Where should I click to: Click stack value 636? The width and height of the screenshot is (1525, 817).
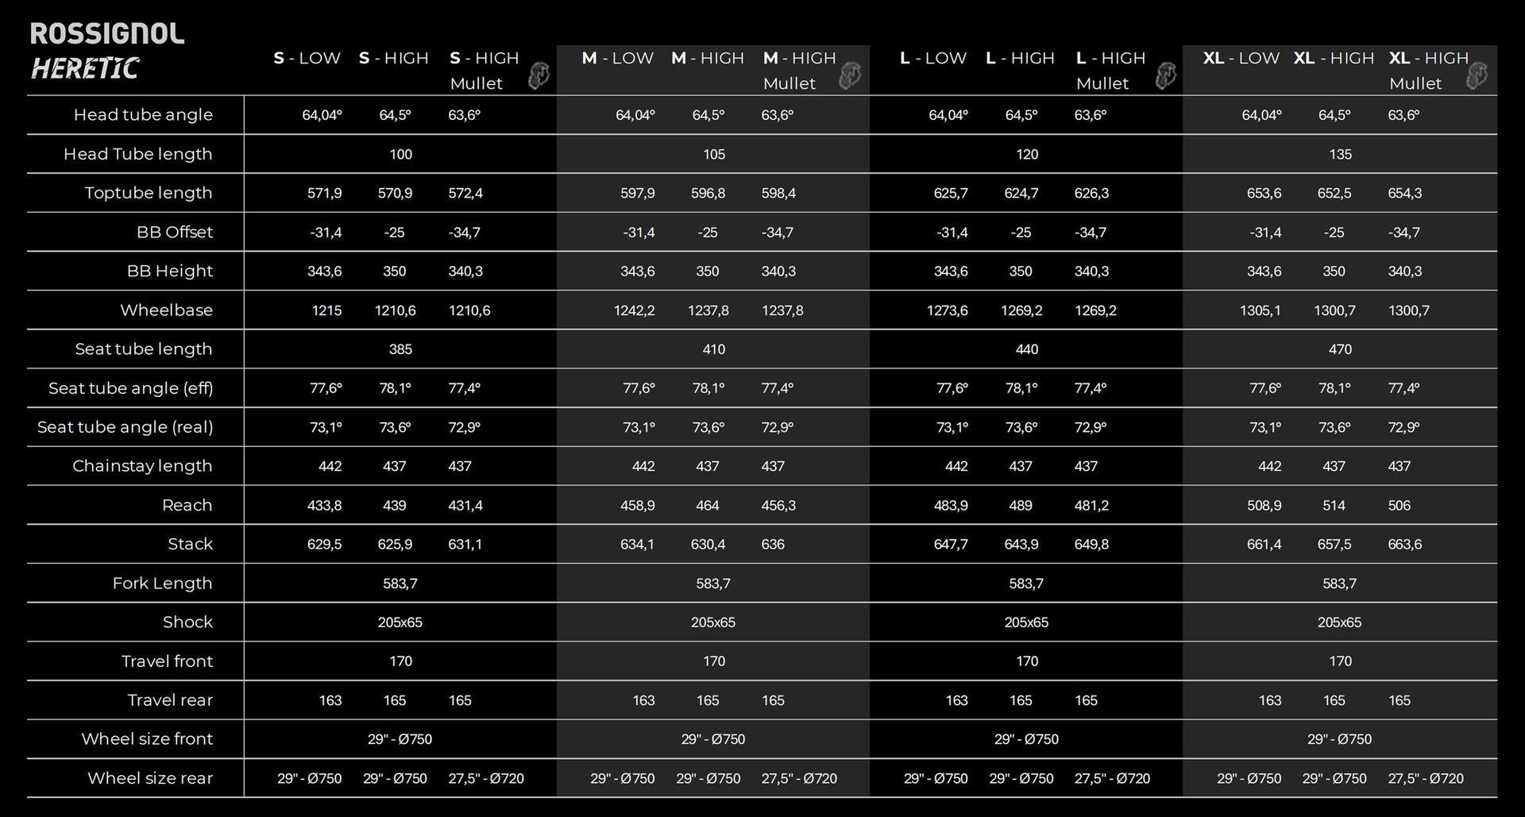[773, 545]
